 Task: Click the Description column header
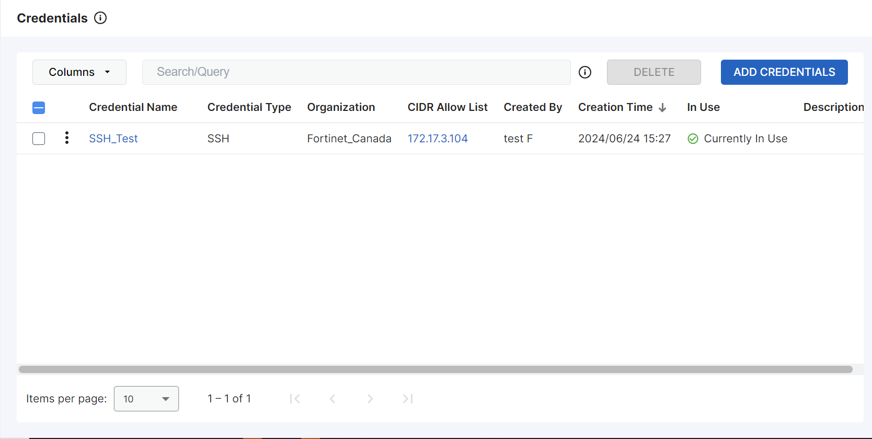[x=833, y=107]
